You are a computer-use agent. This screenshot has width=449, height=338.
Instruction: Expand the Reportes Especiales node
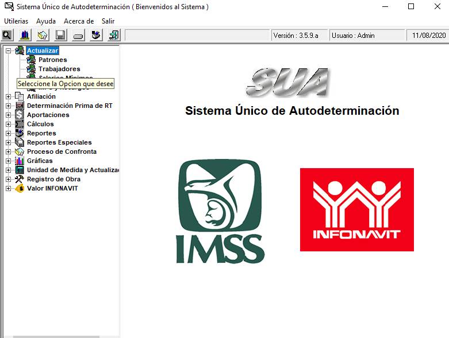[9, 142]
